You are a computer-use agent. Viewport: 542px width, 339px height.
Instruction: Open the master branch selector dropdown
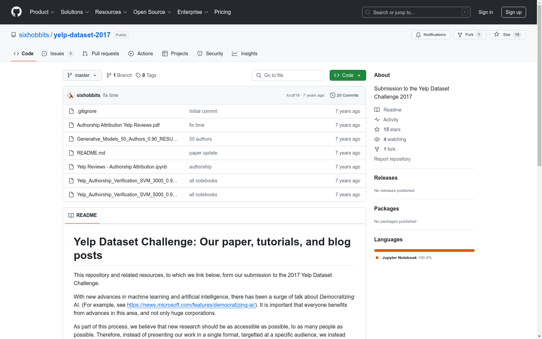coord(82,75)
